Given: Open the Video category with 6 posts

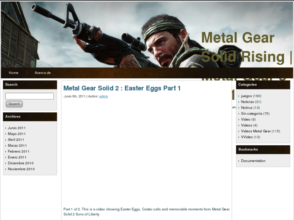Looking at the screenshot, I should coord(245,119).
